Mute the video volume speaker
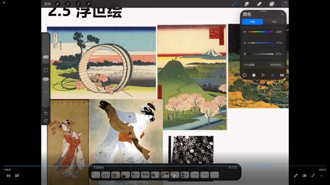Image resolution: width=330 pixels, height=185 pixels. click(x=8, y=176)
